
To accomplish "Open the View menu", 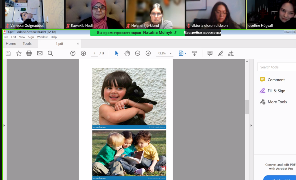I will point(22,37).
